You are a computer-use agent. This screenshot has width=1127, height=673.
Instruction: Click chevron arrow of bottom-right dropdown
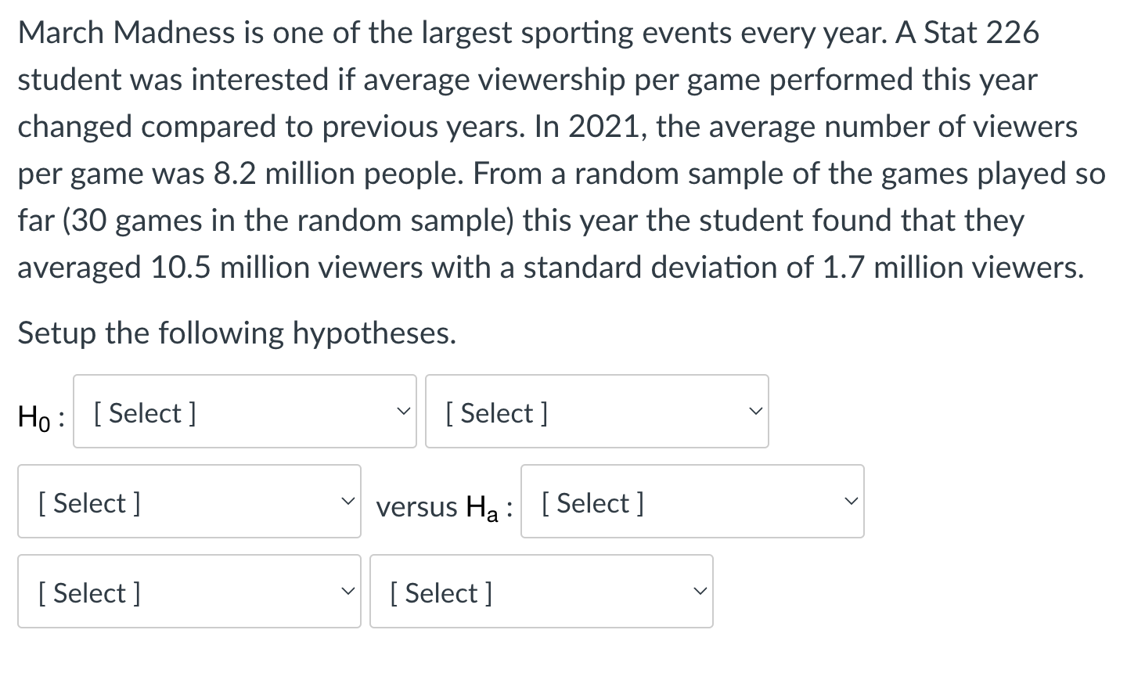click(699, 592)
